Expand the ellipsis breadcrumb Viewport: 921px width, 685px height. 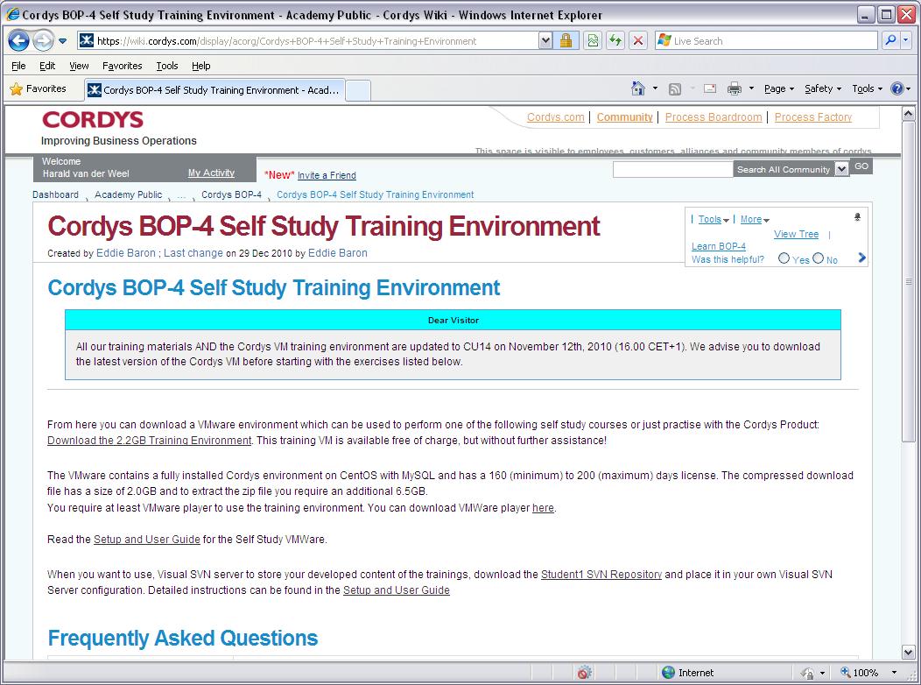click(x=181, y=195)
